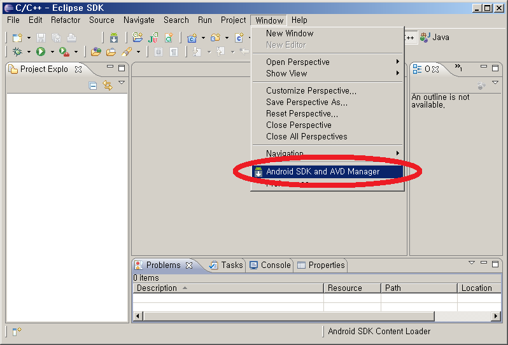This screenshot has height=345, width=508.
Task: Open the Refactor menu
Action: click(x=66, y=20)
